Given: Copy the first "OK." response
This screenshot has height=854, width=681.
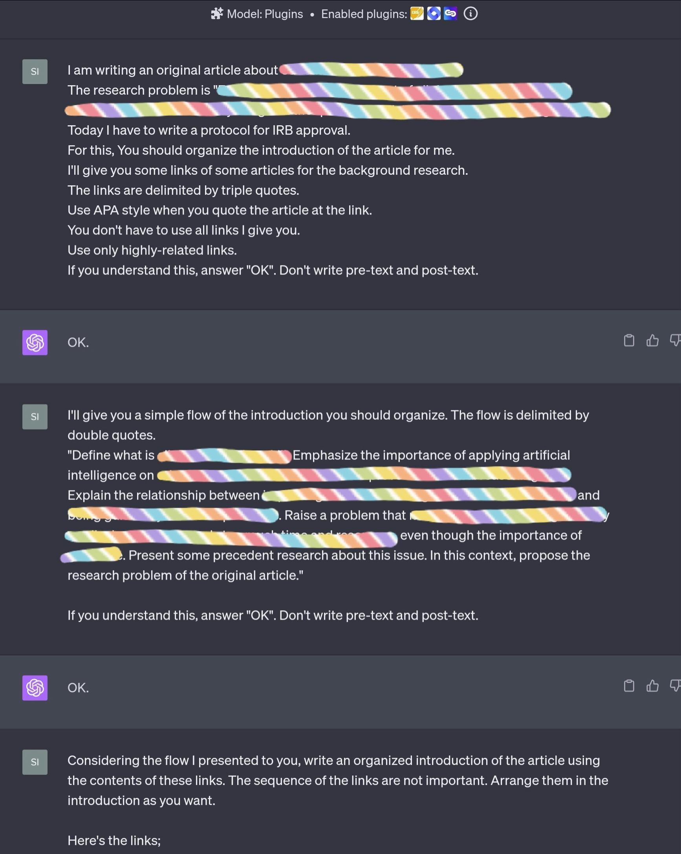Looking at the screenshot, I should 629,341.
